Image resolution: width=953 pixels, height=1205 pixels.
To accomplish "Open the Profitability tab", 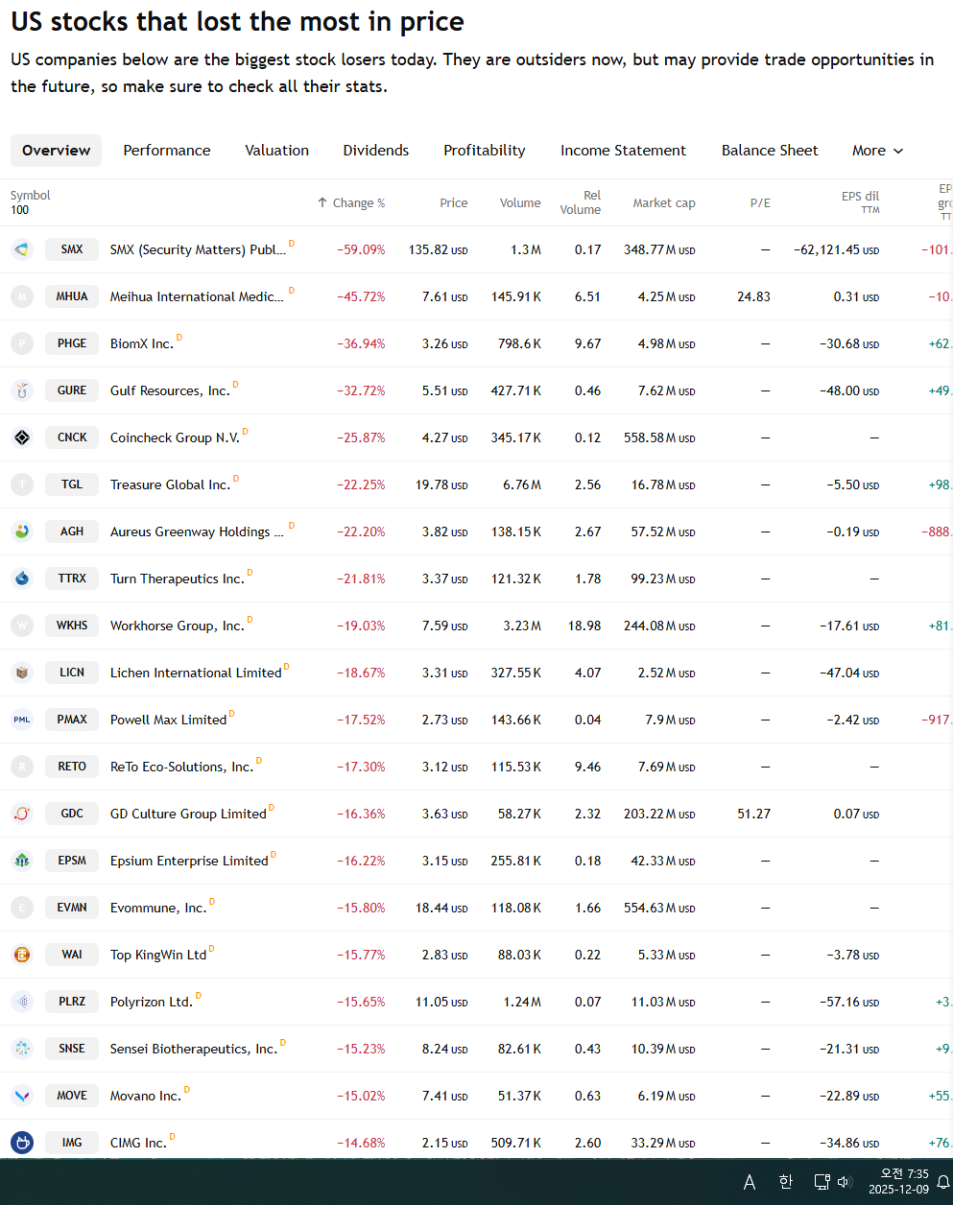I will 485,151.
